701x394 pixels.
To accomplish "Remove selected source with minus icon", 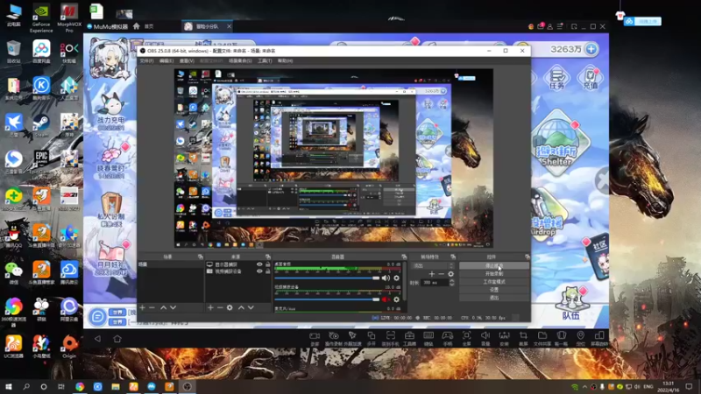I will (x=220, y=308).
